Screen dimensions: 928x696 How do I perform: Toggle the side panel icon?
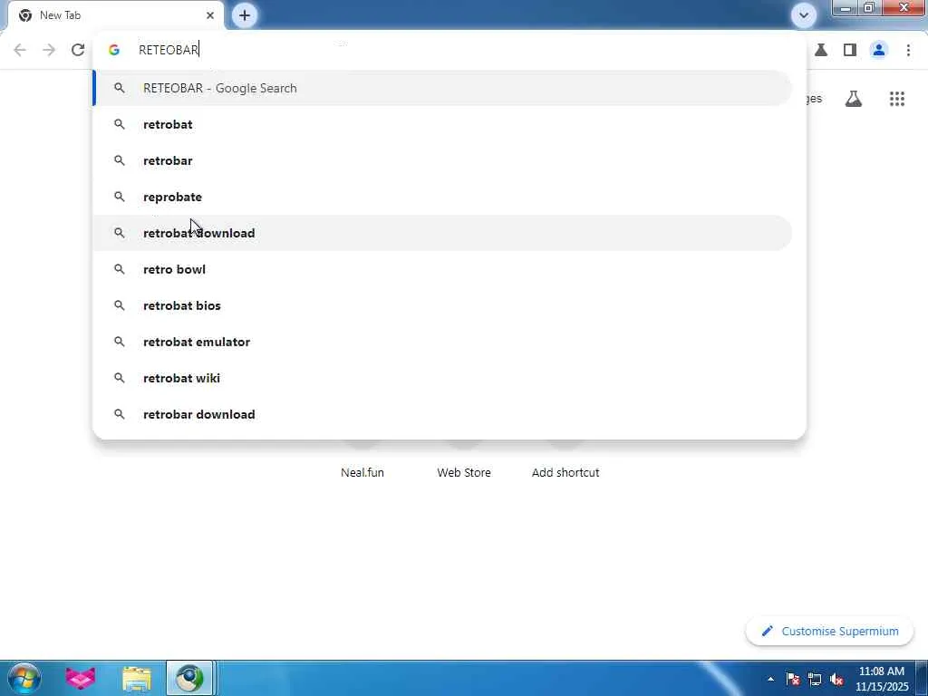(x=850, y=50)
